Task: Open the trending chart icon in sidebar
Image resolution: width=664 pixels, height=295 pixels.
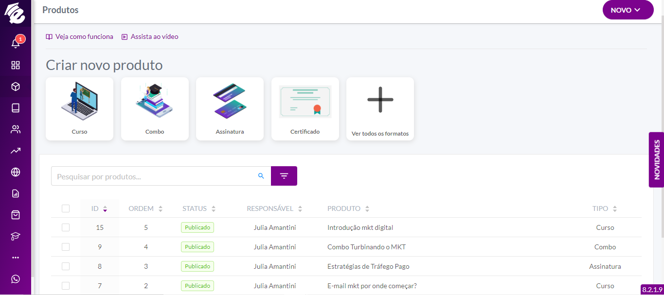Action: point(16,151)
